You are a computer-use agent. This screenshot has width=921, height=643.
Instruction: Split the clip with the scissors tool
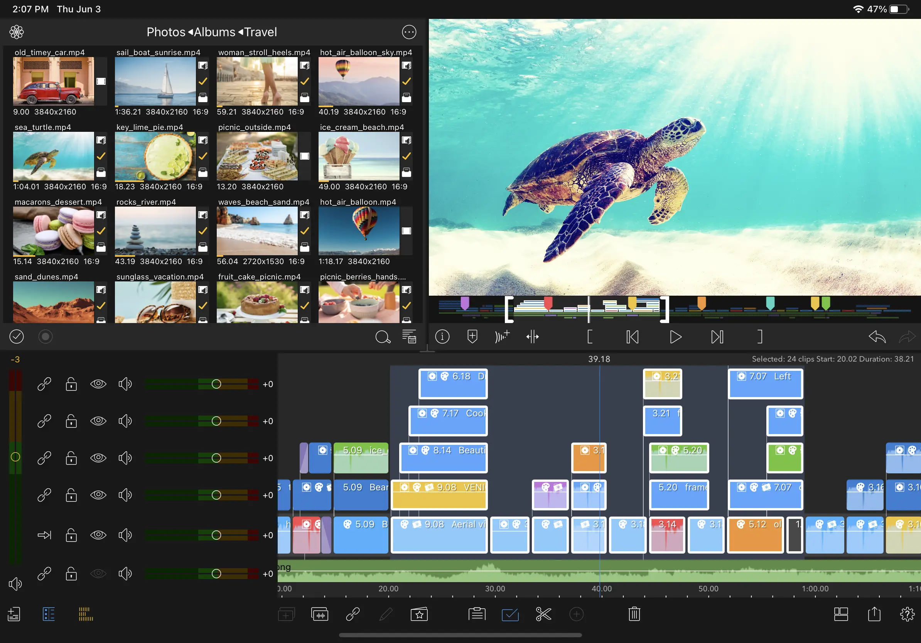coord(543,614)
